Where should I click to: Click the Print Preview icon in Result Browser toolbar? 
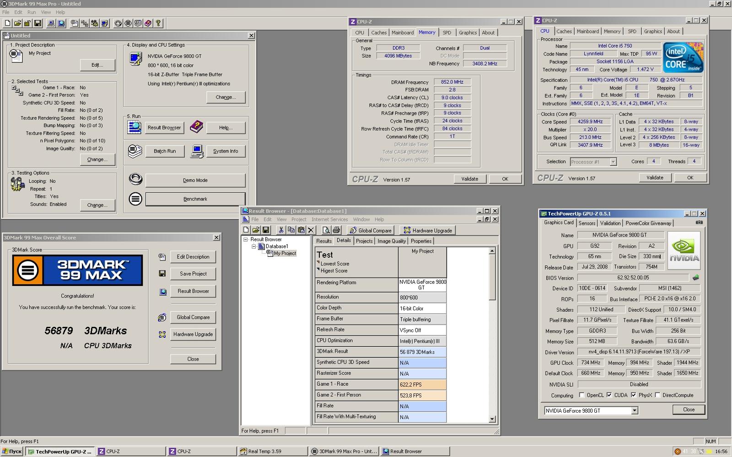click(326, 230)
